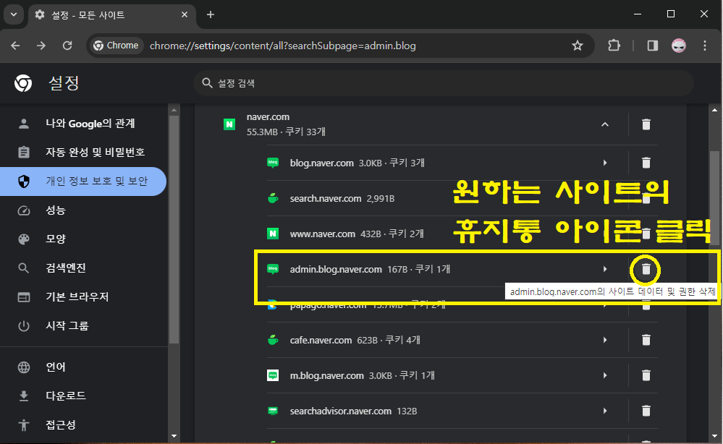Click the Chrome logo beside 설정
Image resolution: width=723 pixels, height=444 pixels.
tap(23, 83)
